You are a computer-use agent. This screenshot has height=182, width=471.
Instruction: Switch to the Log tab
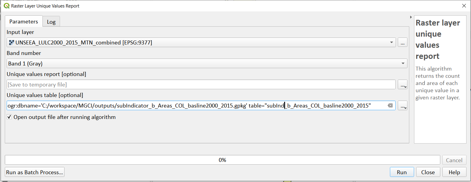pyautogui.click(x=51, y=22)
